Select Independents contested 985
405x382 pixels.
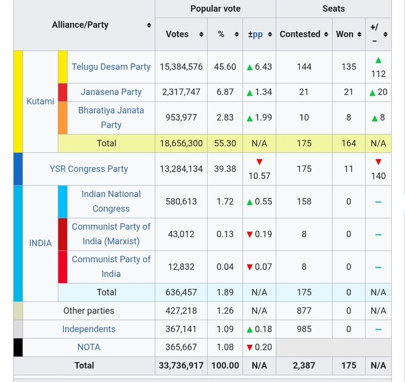click(304, 329)
